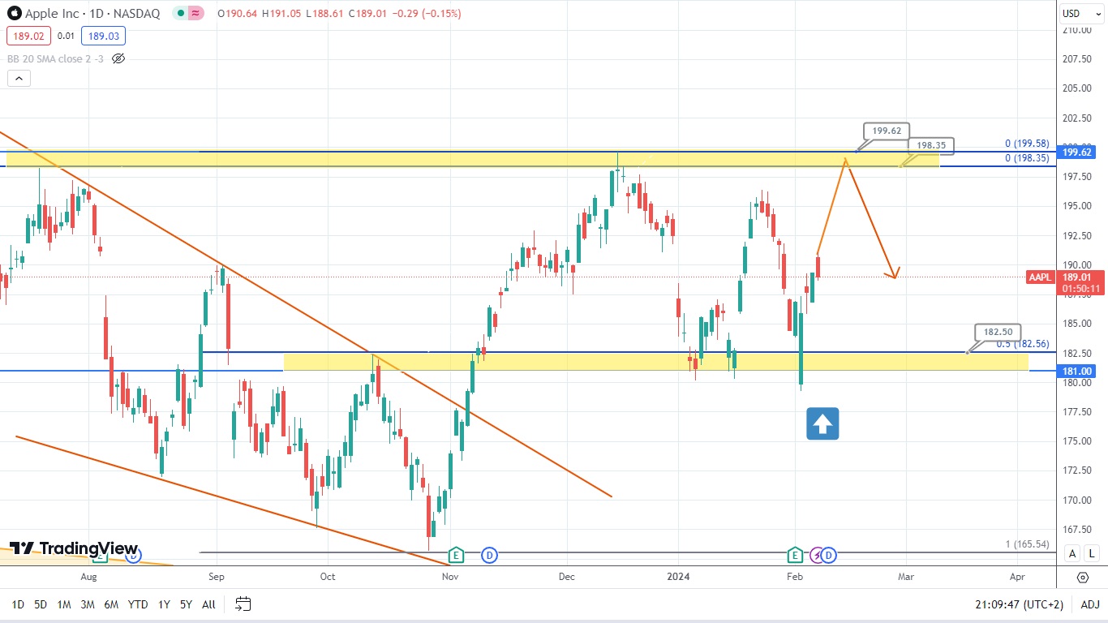Click the red AAPL price-axis tag
The image size is (1108, 623).
1040,277
